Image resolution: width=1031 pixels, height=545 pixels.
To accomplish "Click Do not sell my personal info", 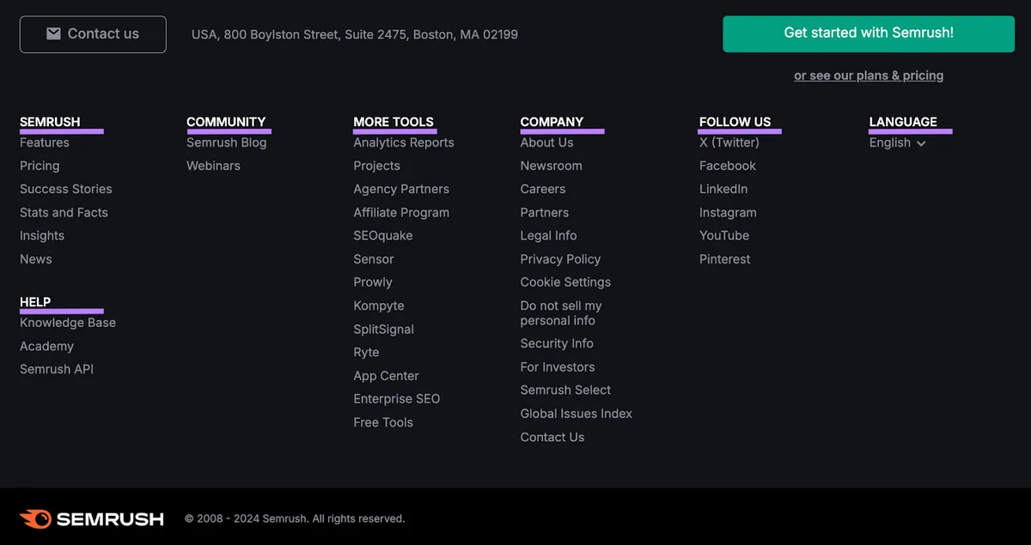I will tap(561, 312).
